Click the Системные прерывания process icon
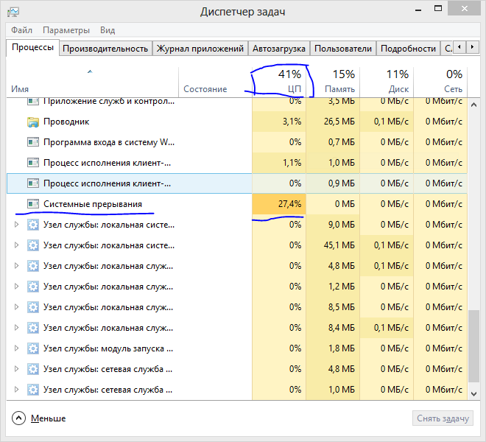486x442 pixels. pyautogui.click(x=33, y=204)
